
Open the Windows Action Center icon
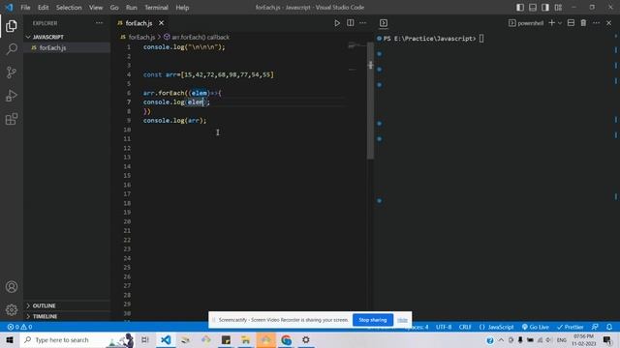pos(607,339)
